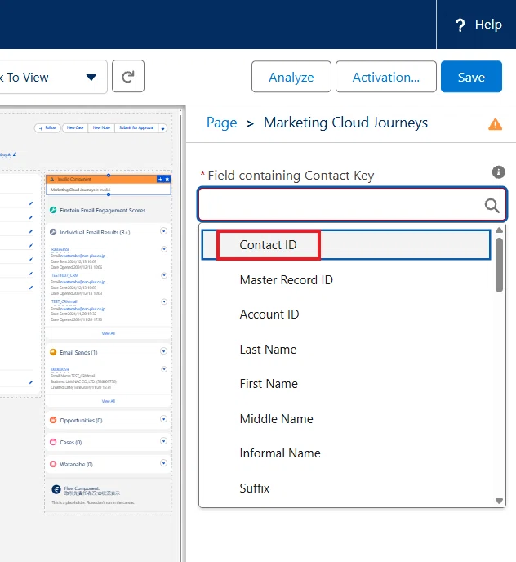
Task: Open the Watanabe menu arrow
Action: (164, 462)
